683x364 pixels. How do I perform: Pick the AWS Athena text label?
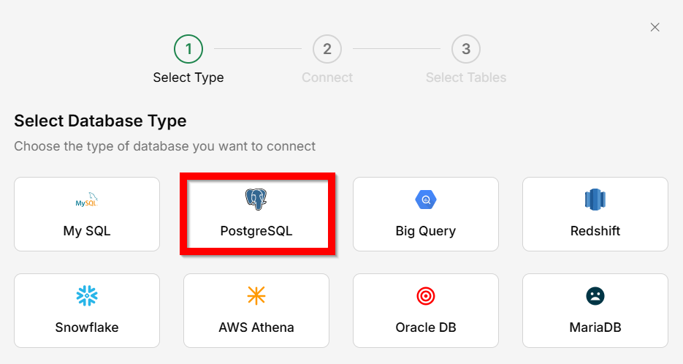click(x=256, y=327)
